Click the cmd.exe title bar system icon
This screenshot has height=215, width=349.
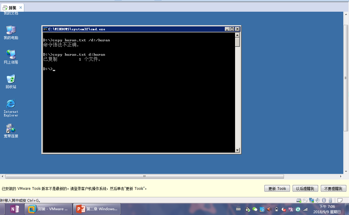45,29
